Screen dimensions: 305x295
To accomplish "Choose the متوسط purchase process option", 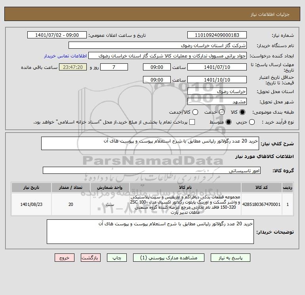I will click(229, 122).
